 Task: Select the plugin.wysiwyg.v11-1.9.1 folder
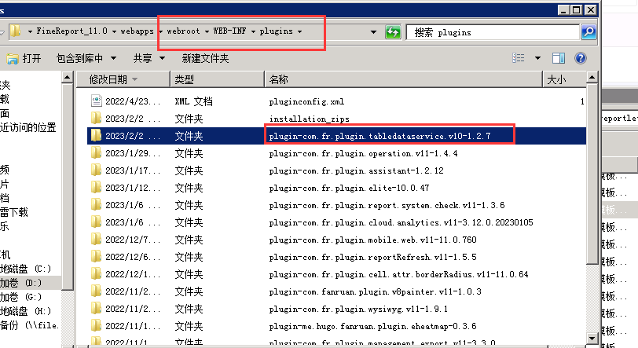click(358, 309)
